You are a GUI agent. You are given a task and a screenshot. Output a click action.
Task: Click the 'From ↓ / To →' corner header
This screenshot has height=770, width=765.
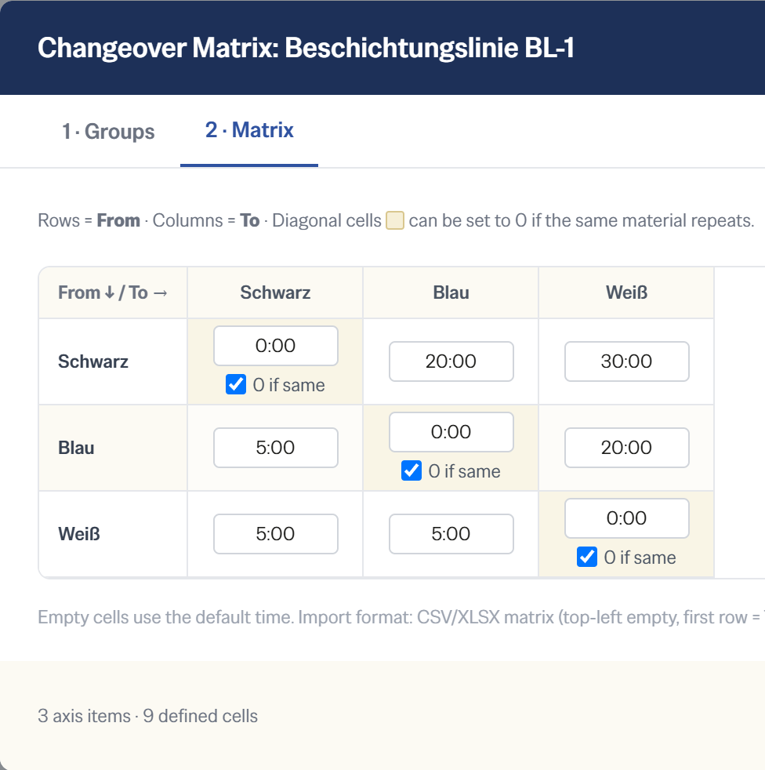point(113,292)
